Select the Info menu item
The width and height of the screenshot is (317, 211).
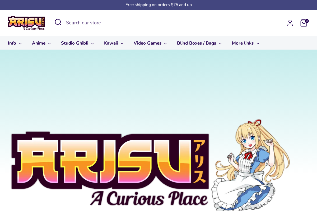[12, 43]
